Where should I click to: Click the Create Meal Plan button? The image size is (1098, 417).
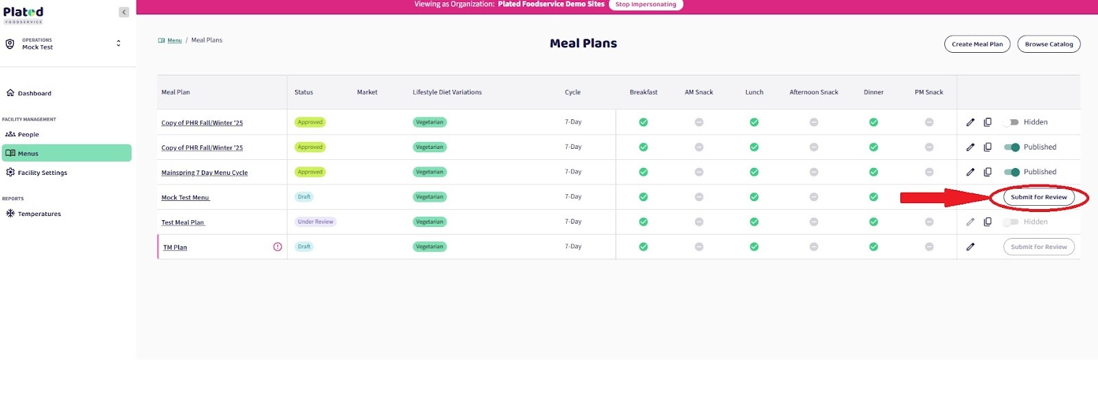[977, 44]
